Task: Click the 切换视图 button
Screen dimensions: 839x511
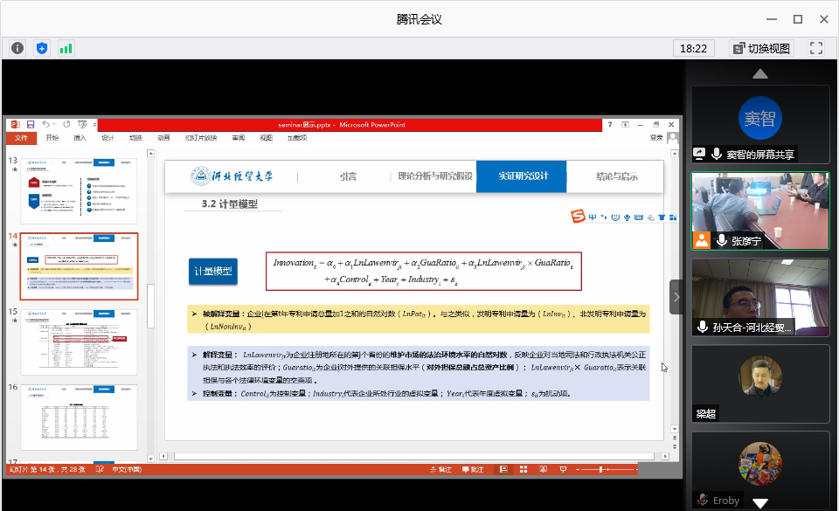Action: click(x=760, y=48)
